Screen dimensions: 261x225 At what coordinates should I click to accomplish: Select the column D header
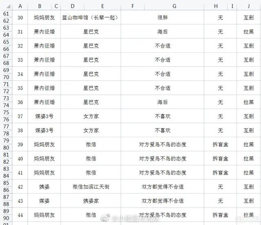pyautogui.click(x=73, y=6)
